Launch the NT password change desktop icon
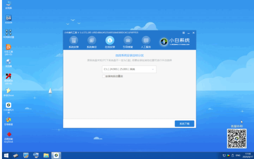The width and height of the screenshot is (254, 159). 8,79
